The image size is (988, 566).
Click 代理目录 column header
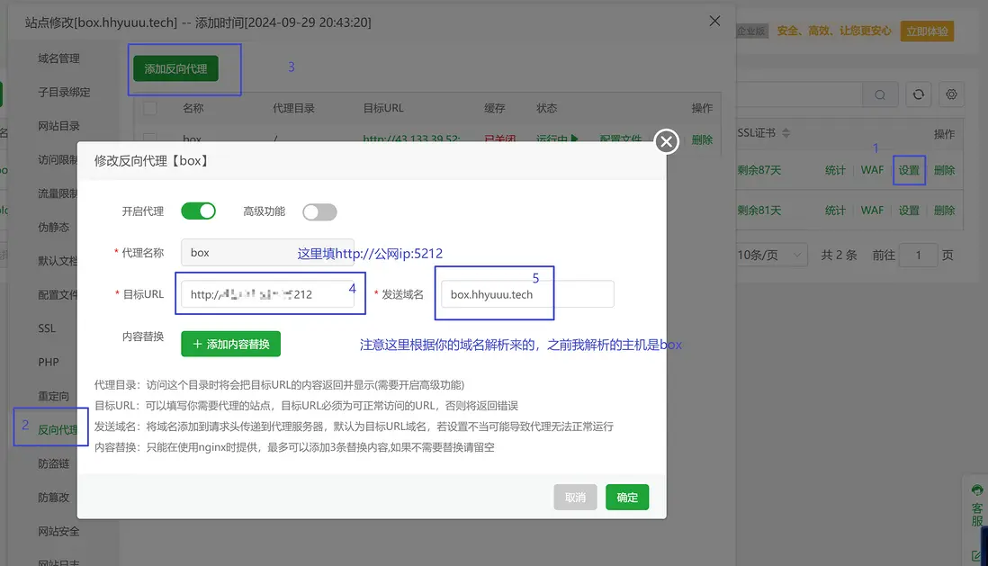point(293,108)
